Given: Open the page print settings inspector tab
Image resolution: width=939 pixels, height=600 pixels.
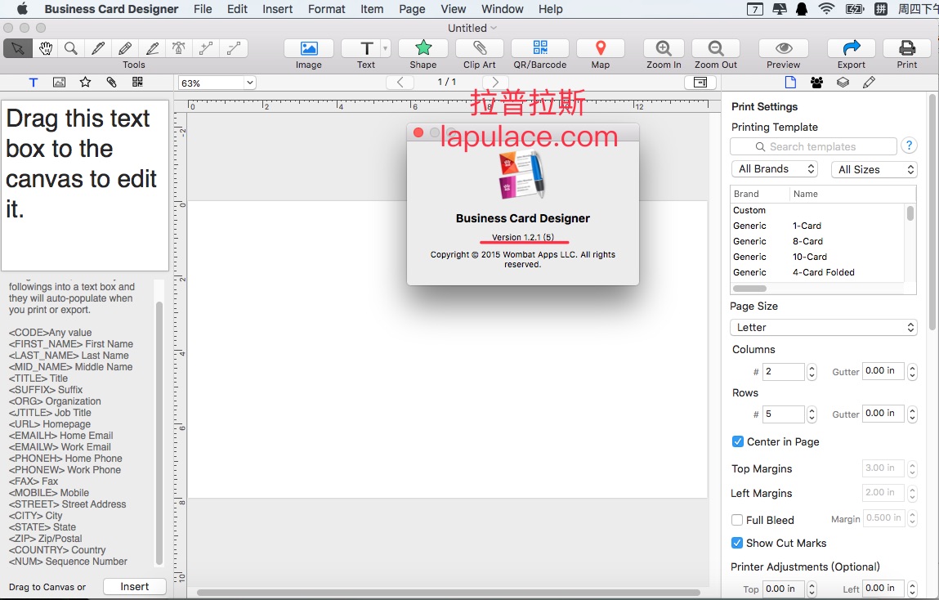Looking at the screenshot, I should [790, 83].
